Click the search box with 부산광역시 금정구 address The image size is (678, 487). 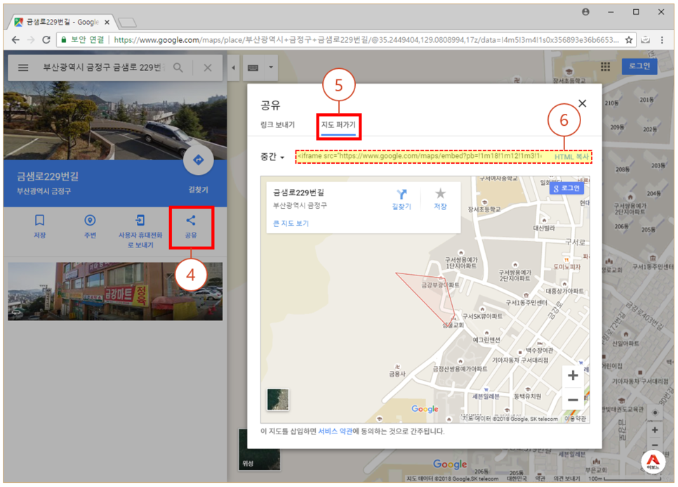[x=103, y=67]
